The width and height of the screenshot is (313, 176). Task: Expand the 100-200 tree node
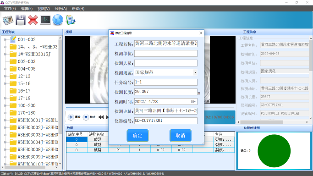click(x=5, y=105)
